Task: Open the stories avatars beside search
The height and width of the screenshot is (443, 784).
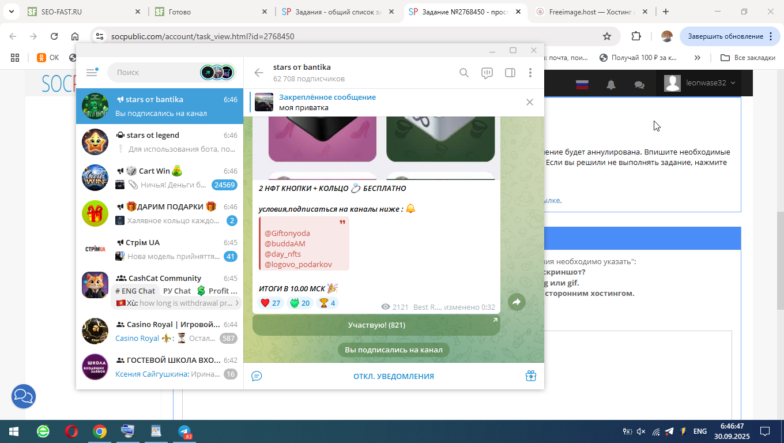Action: [217, 72]
